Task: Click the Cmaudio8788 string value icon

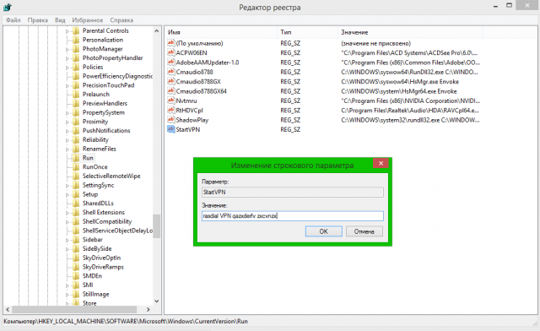Action: 170,72
